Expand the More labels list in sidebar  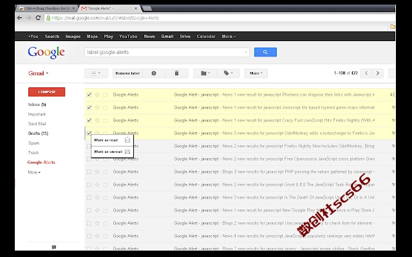point(34,172)
